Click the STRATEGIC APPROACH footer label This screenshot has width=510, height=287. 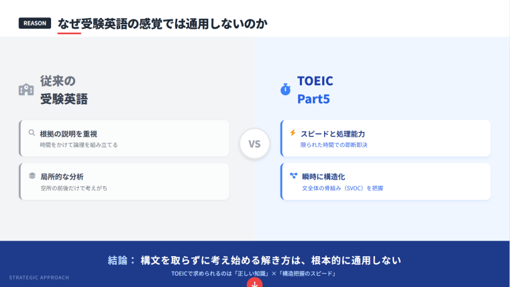(39, 277)
